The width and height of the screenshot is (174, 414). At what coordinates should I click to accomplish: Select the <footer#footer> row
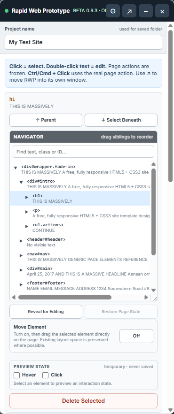tap(80, 285)
